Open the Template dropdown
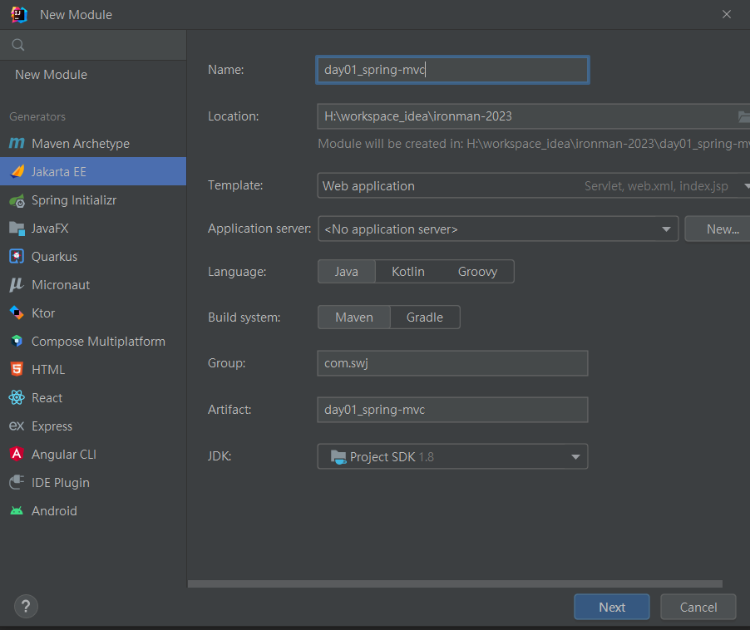The height and width of the screenshot is (630, 750). click(532, 186)
